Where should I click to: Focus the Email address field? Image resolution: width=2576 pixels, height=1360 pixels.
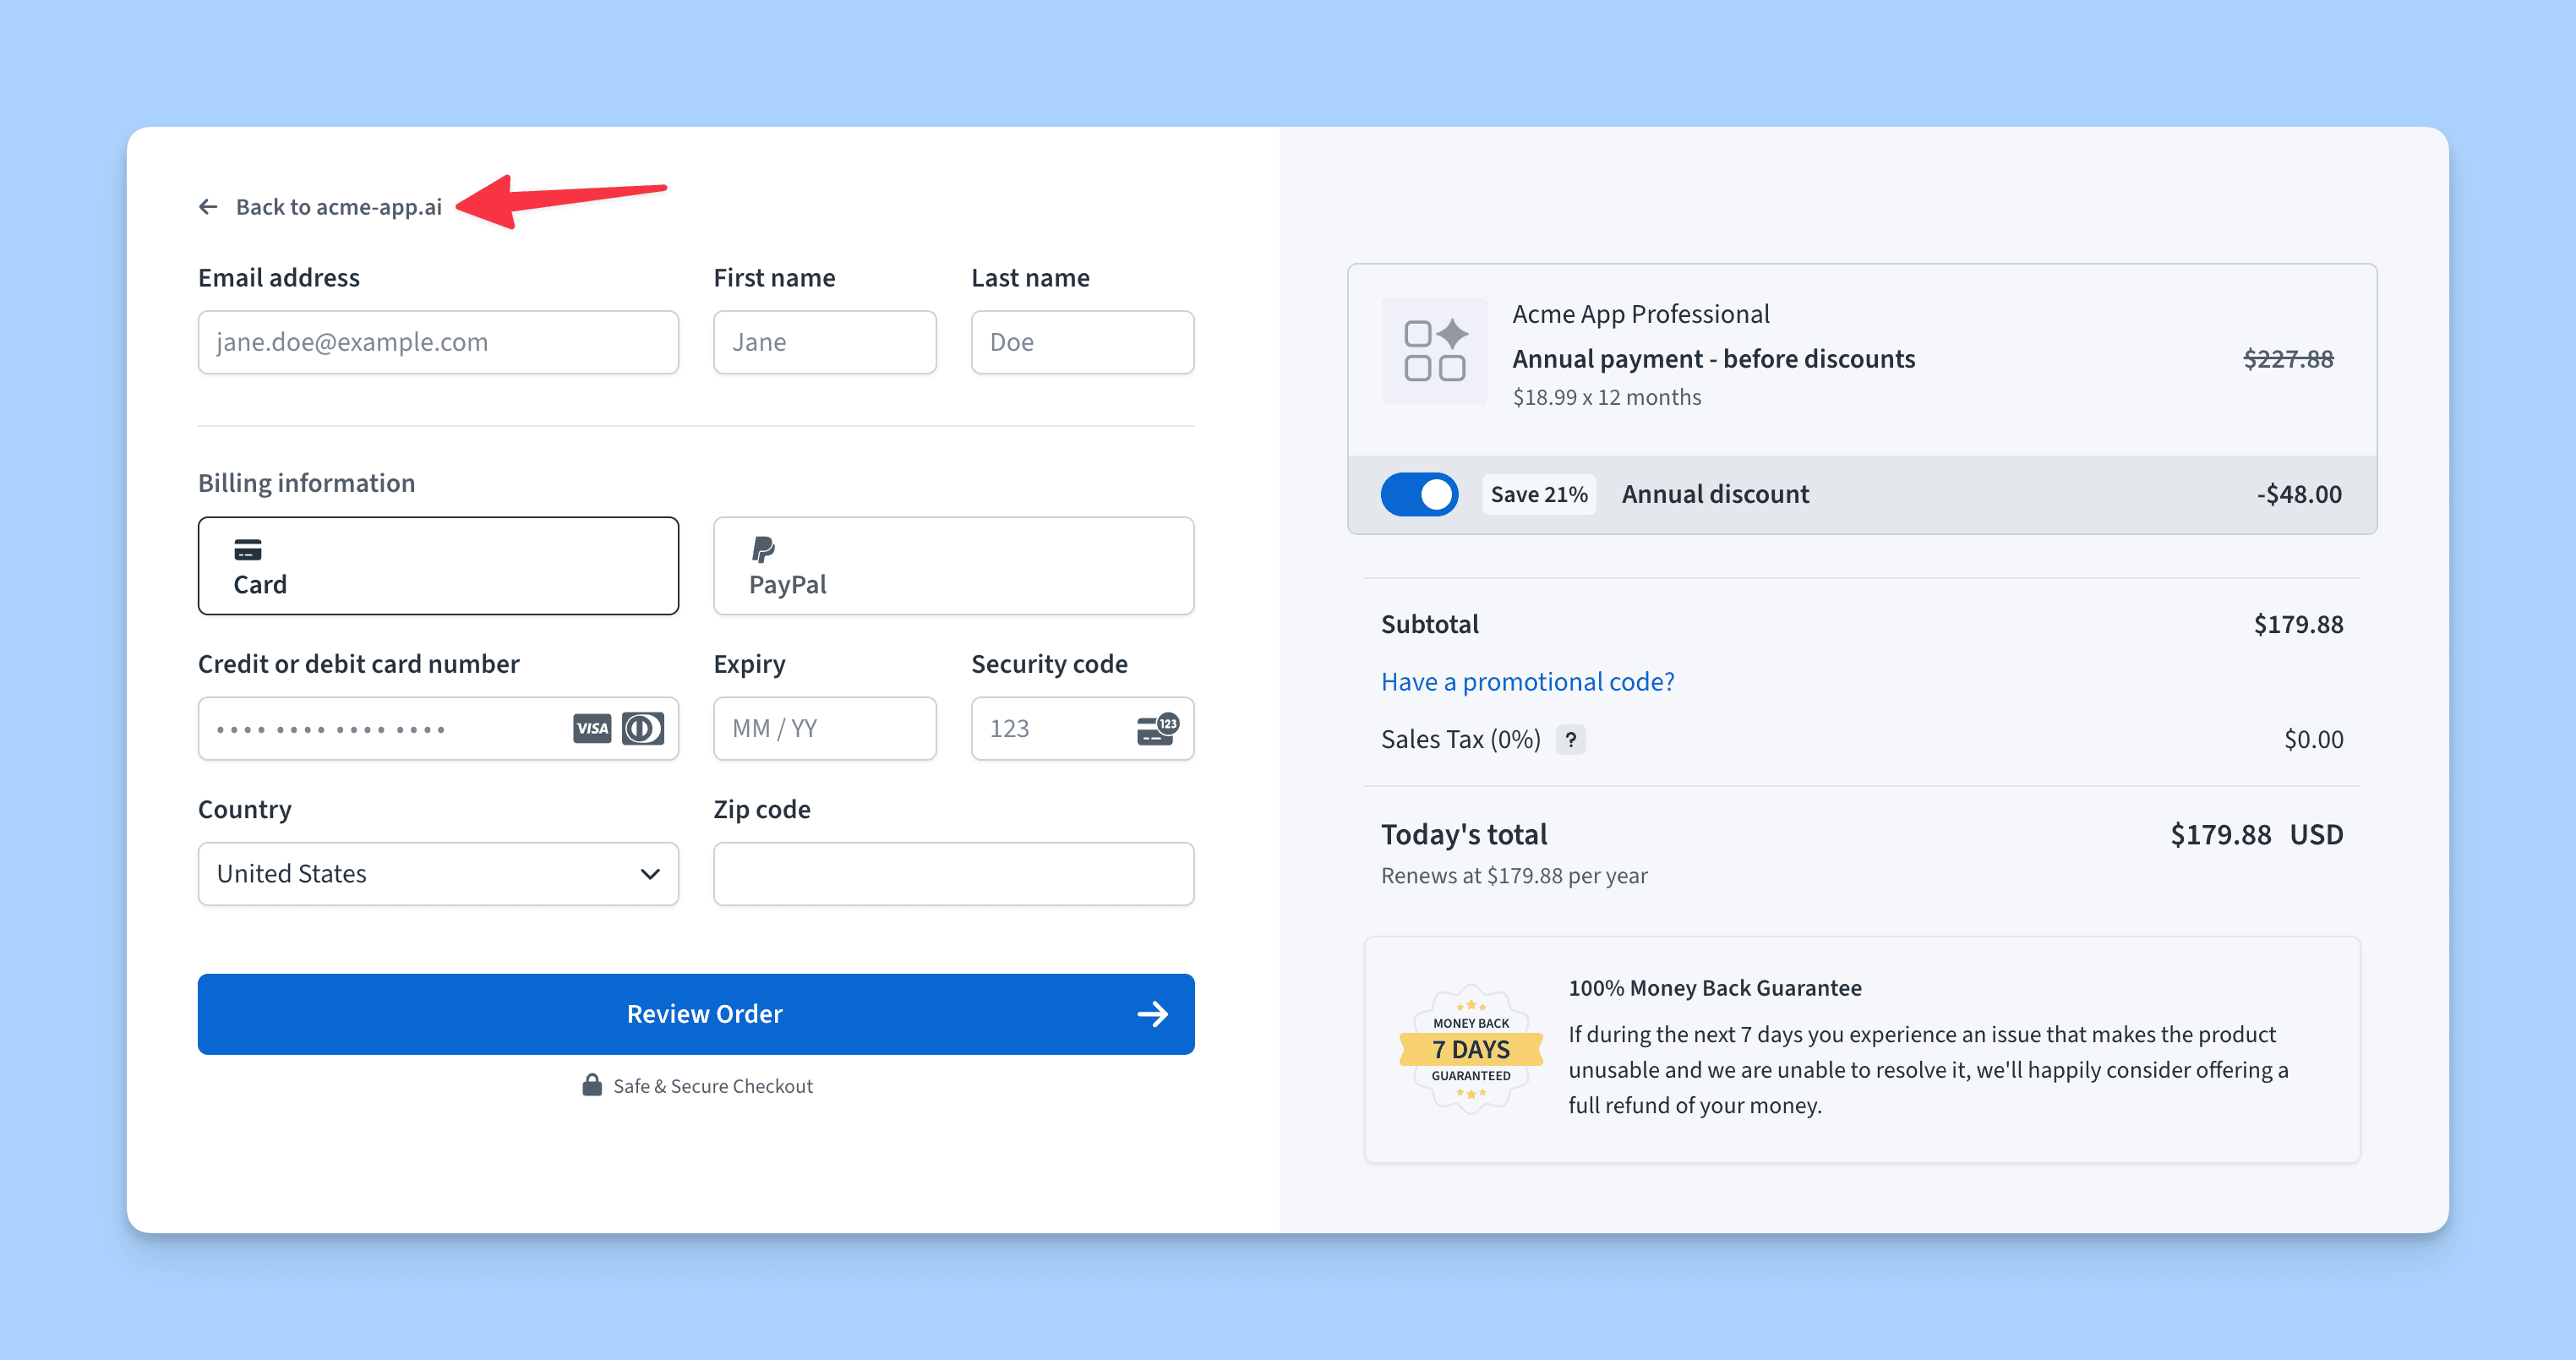(x=438, y=342)
